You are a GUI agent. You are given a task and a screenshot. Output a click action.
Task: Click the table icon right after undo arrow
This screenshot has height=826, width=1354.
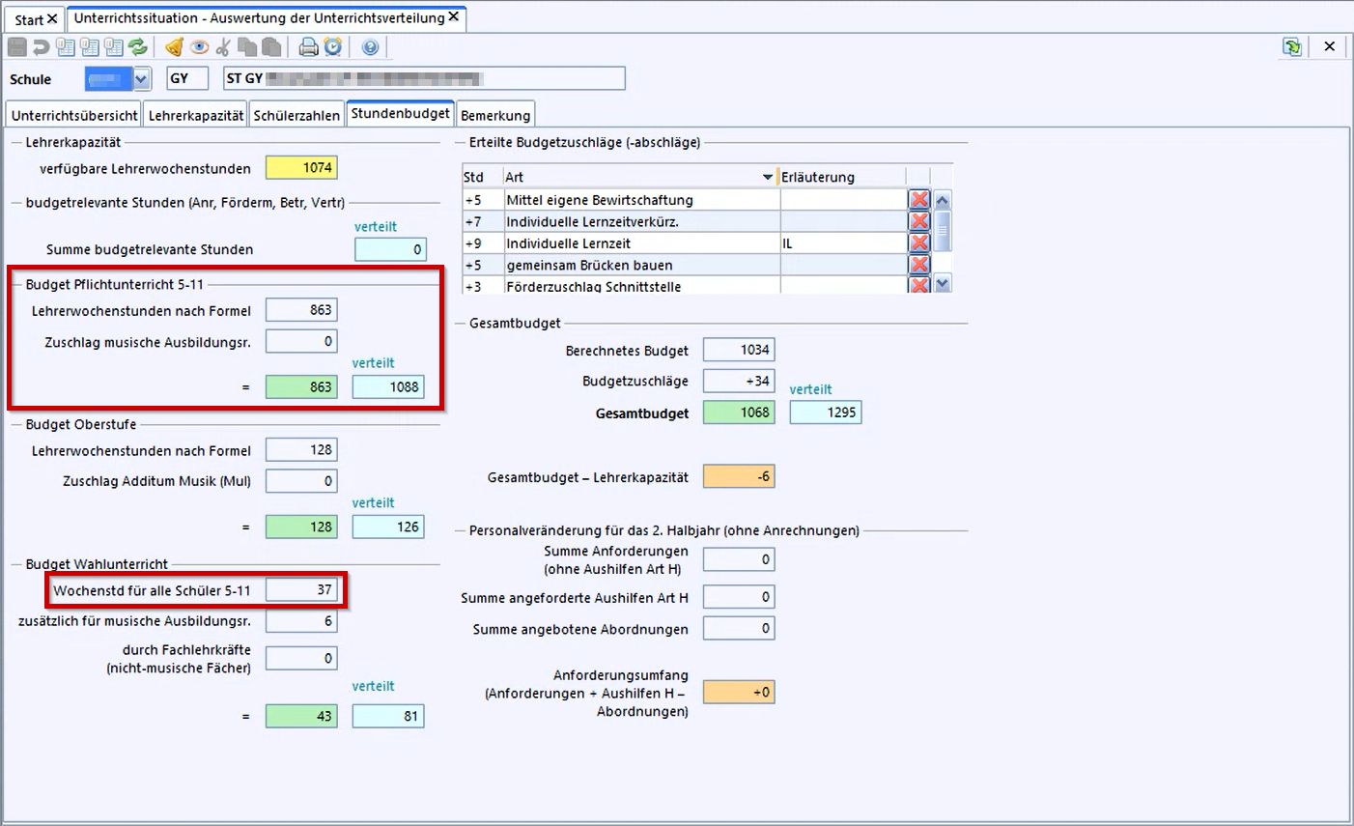66,46
